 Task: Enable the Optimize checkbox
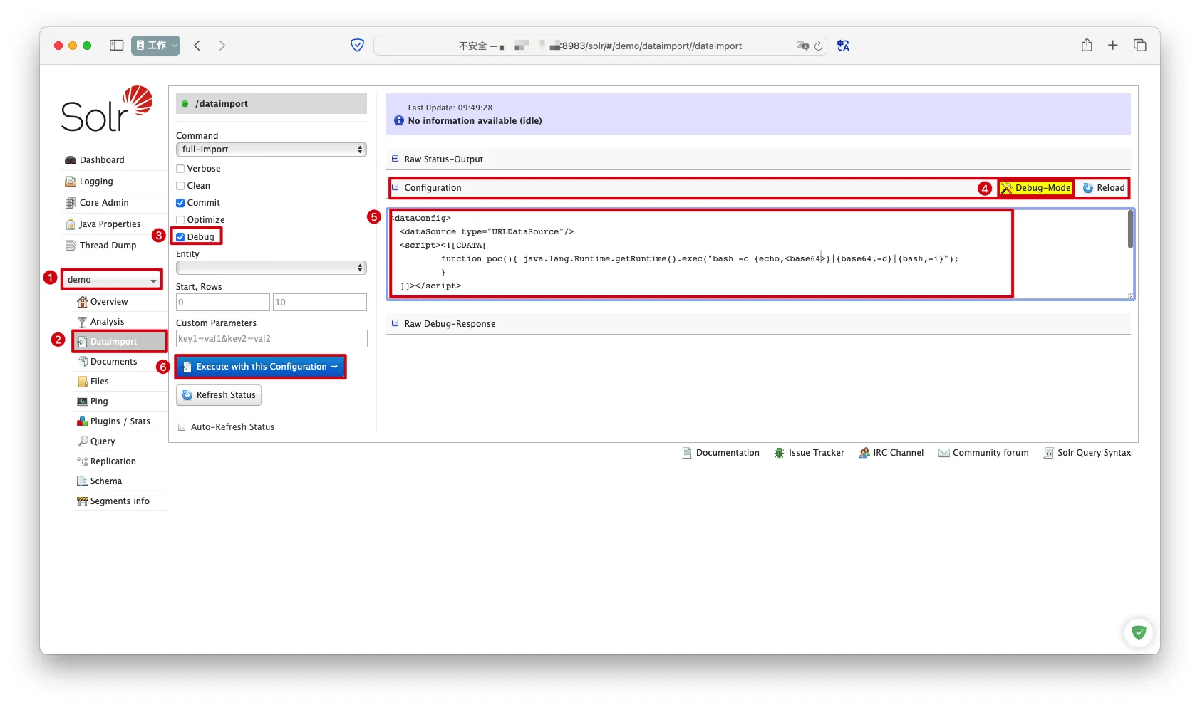click(180, 220)
